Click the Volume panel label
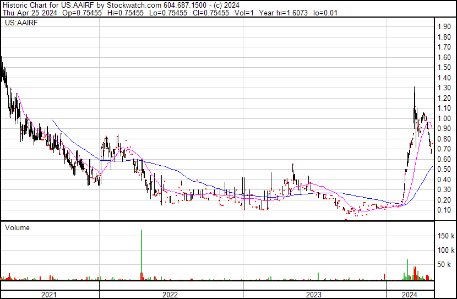Screen dimensions: 457x299 [x=17, y=227]
